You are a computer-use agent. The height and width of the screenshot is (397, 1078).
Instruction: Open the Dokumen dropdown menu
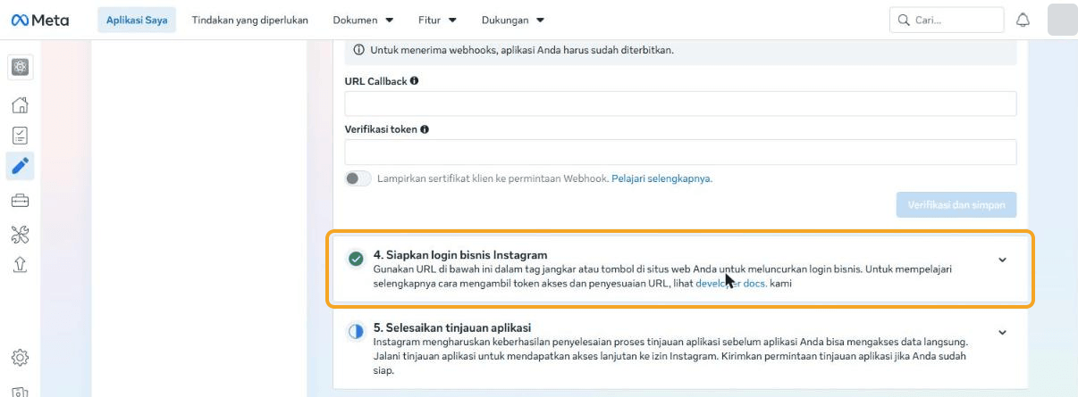click(x=363, y=20)
